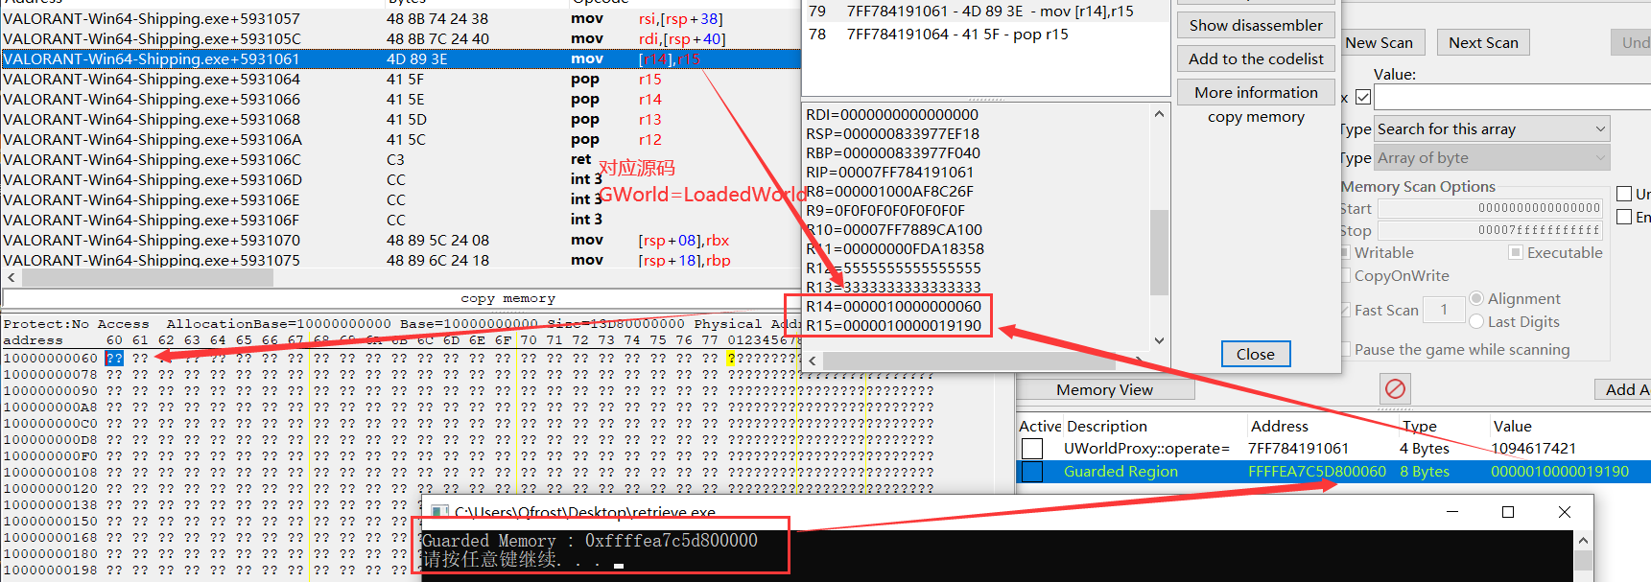
Task: Click the Start address field
Action: pyautogui.click(x=1492, y=208)
